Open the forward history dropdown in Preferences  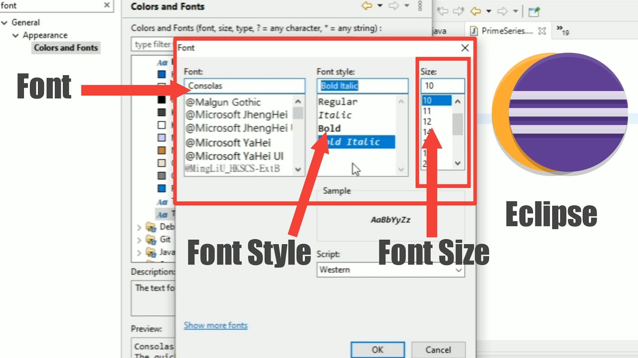point(406,6)
